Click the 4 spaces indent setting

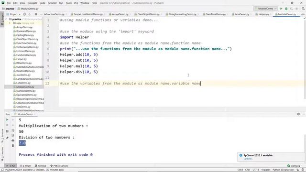coord(266,170)
